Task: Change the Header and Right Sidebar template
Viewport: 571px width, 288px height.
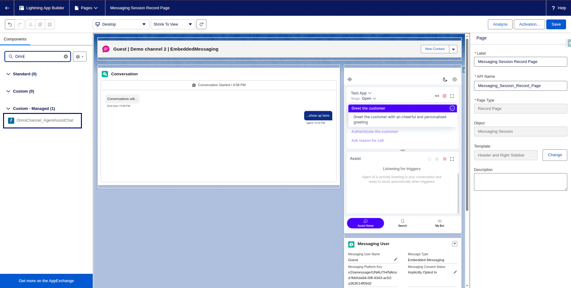Action: (x=555, y=155)
